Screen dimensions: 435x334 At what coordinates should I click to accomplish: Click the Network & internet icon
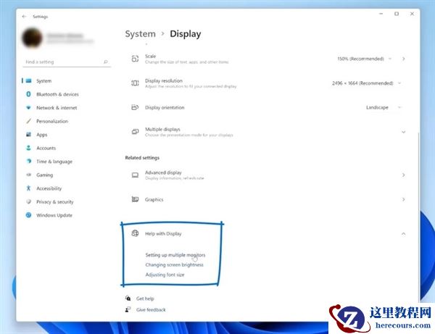point(28,107)
